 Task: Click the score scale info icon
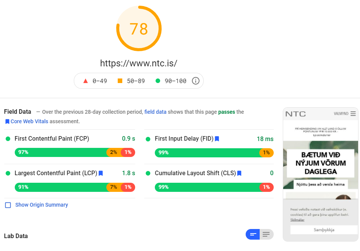196,81
